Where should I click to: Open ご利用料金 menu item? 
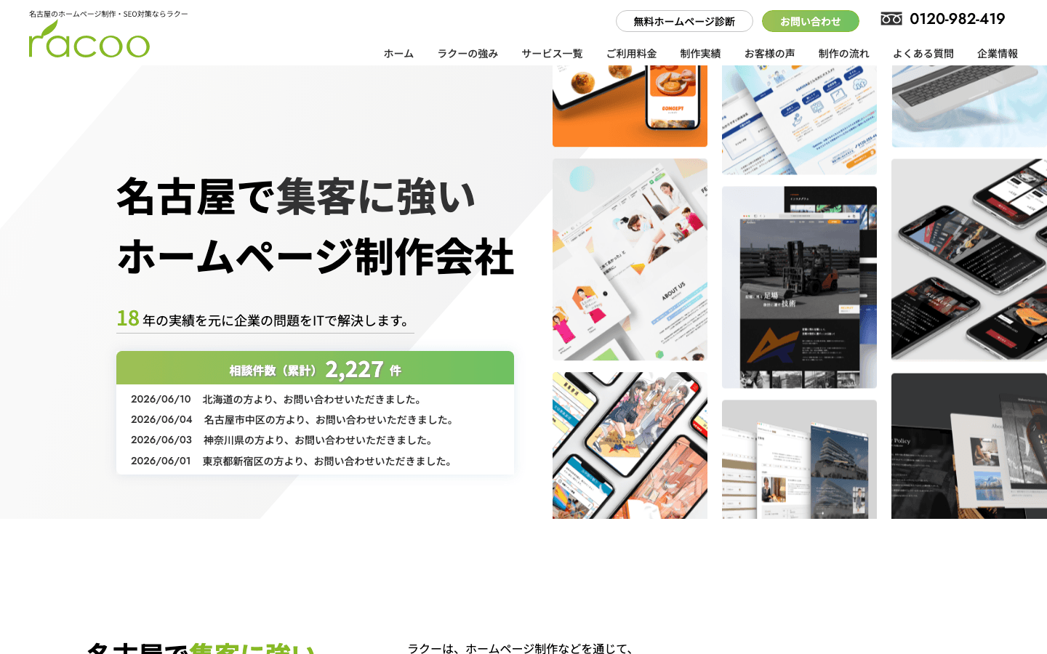pyautogui.click(x=631, y=53)
